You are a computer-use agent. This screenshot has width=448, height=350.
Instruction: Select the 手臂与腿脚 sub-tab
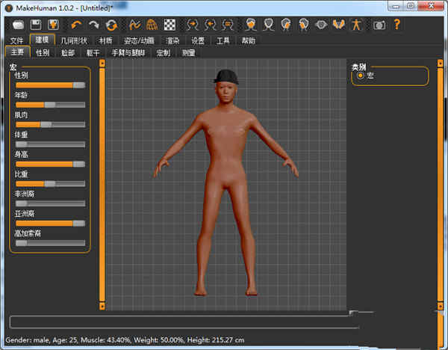pos(129,52)
